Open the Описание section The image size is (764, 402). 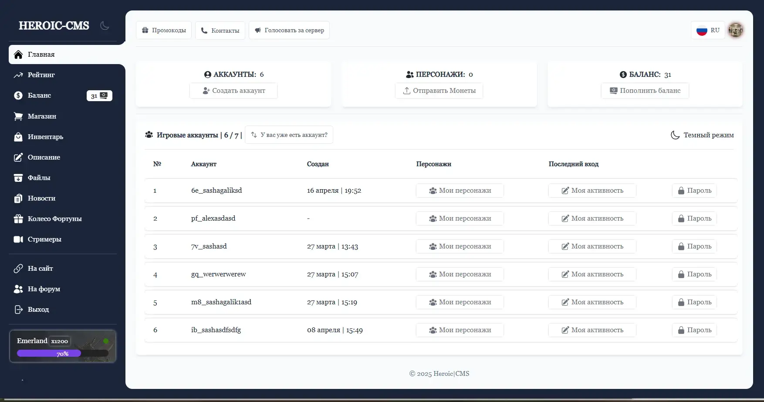click(x=63, y=157)
